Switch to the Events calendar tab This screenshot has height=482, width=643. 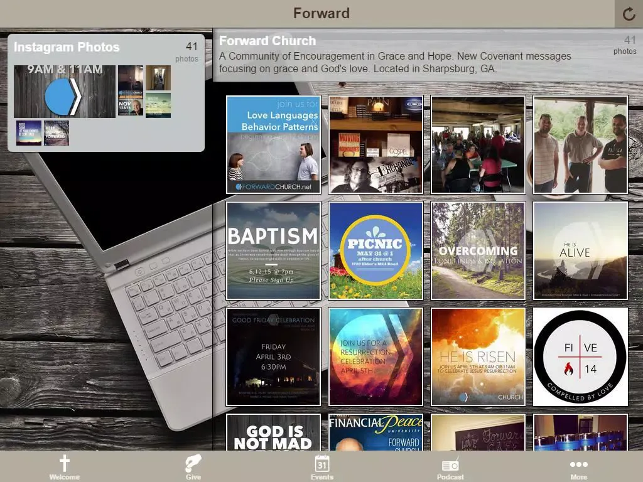(322, 467)
